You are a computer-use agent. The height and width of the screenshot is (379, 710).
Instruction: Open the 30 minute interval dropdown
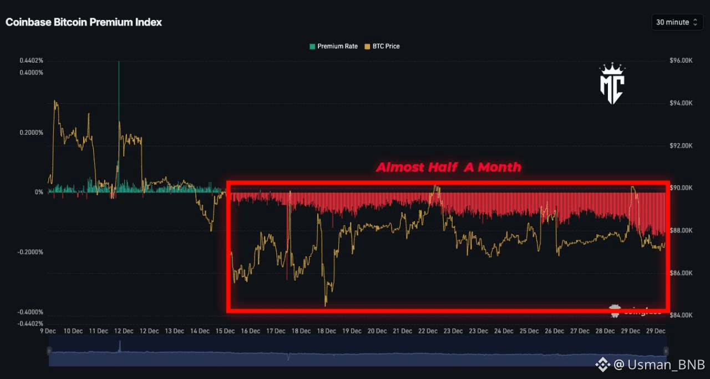coord(677,22)
